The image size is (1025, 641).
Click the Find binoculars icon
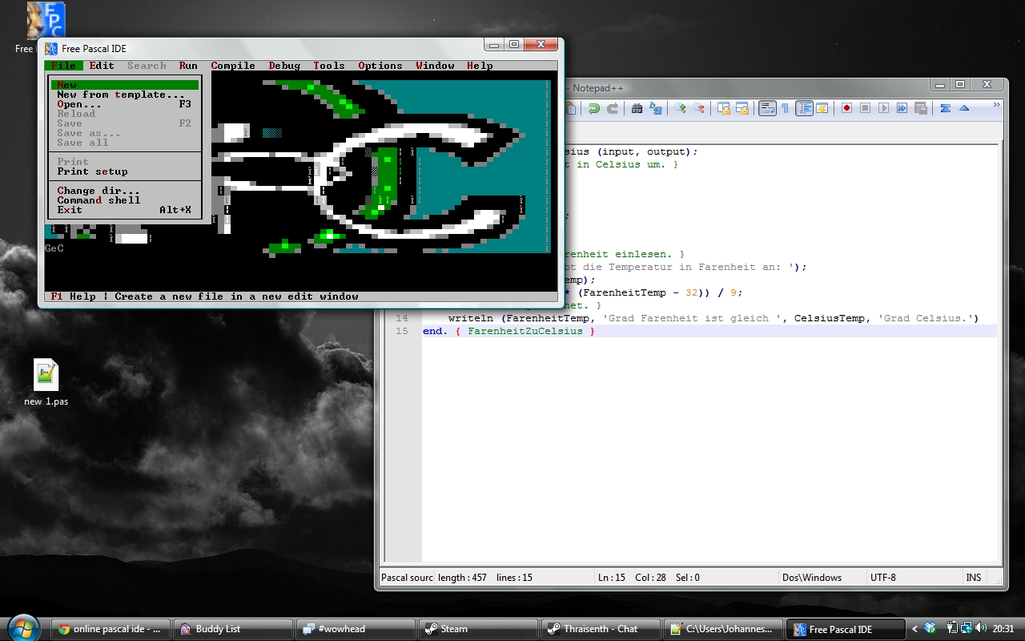point(637,108)
